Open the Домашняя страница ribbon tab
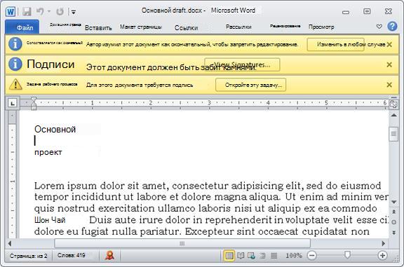 (x=65, y=25)
